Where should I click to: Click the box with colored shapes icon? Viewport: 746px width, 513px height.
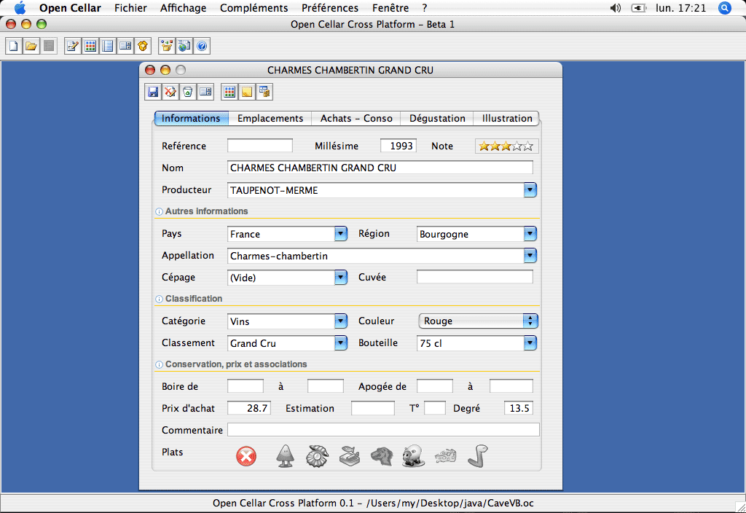(x=167, y=46)
